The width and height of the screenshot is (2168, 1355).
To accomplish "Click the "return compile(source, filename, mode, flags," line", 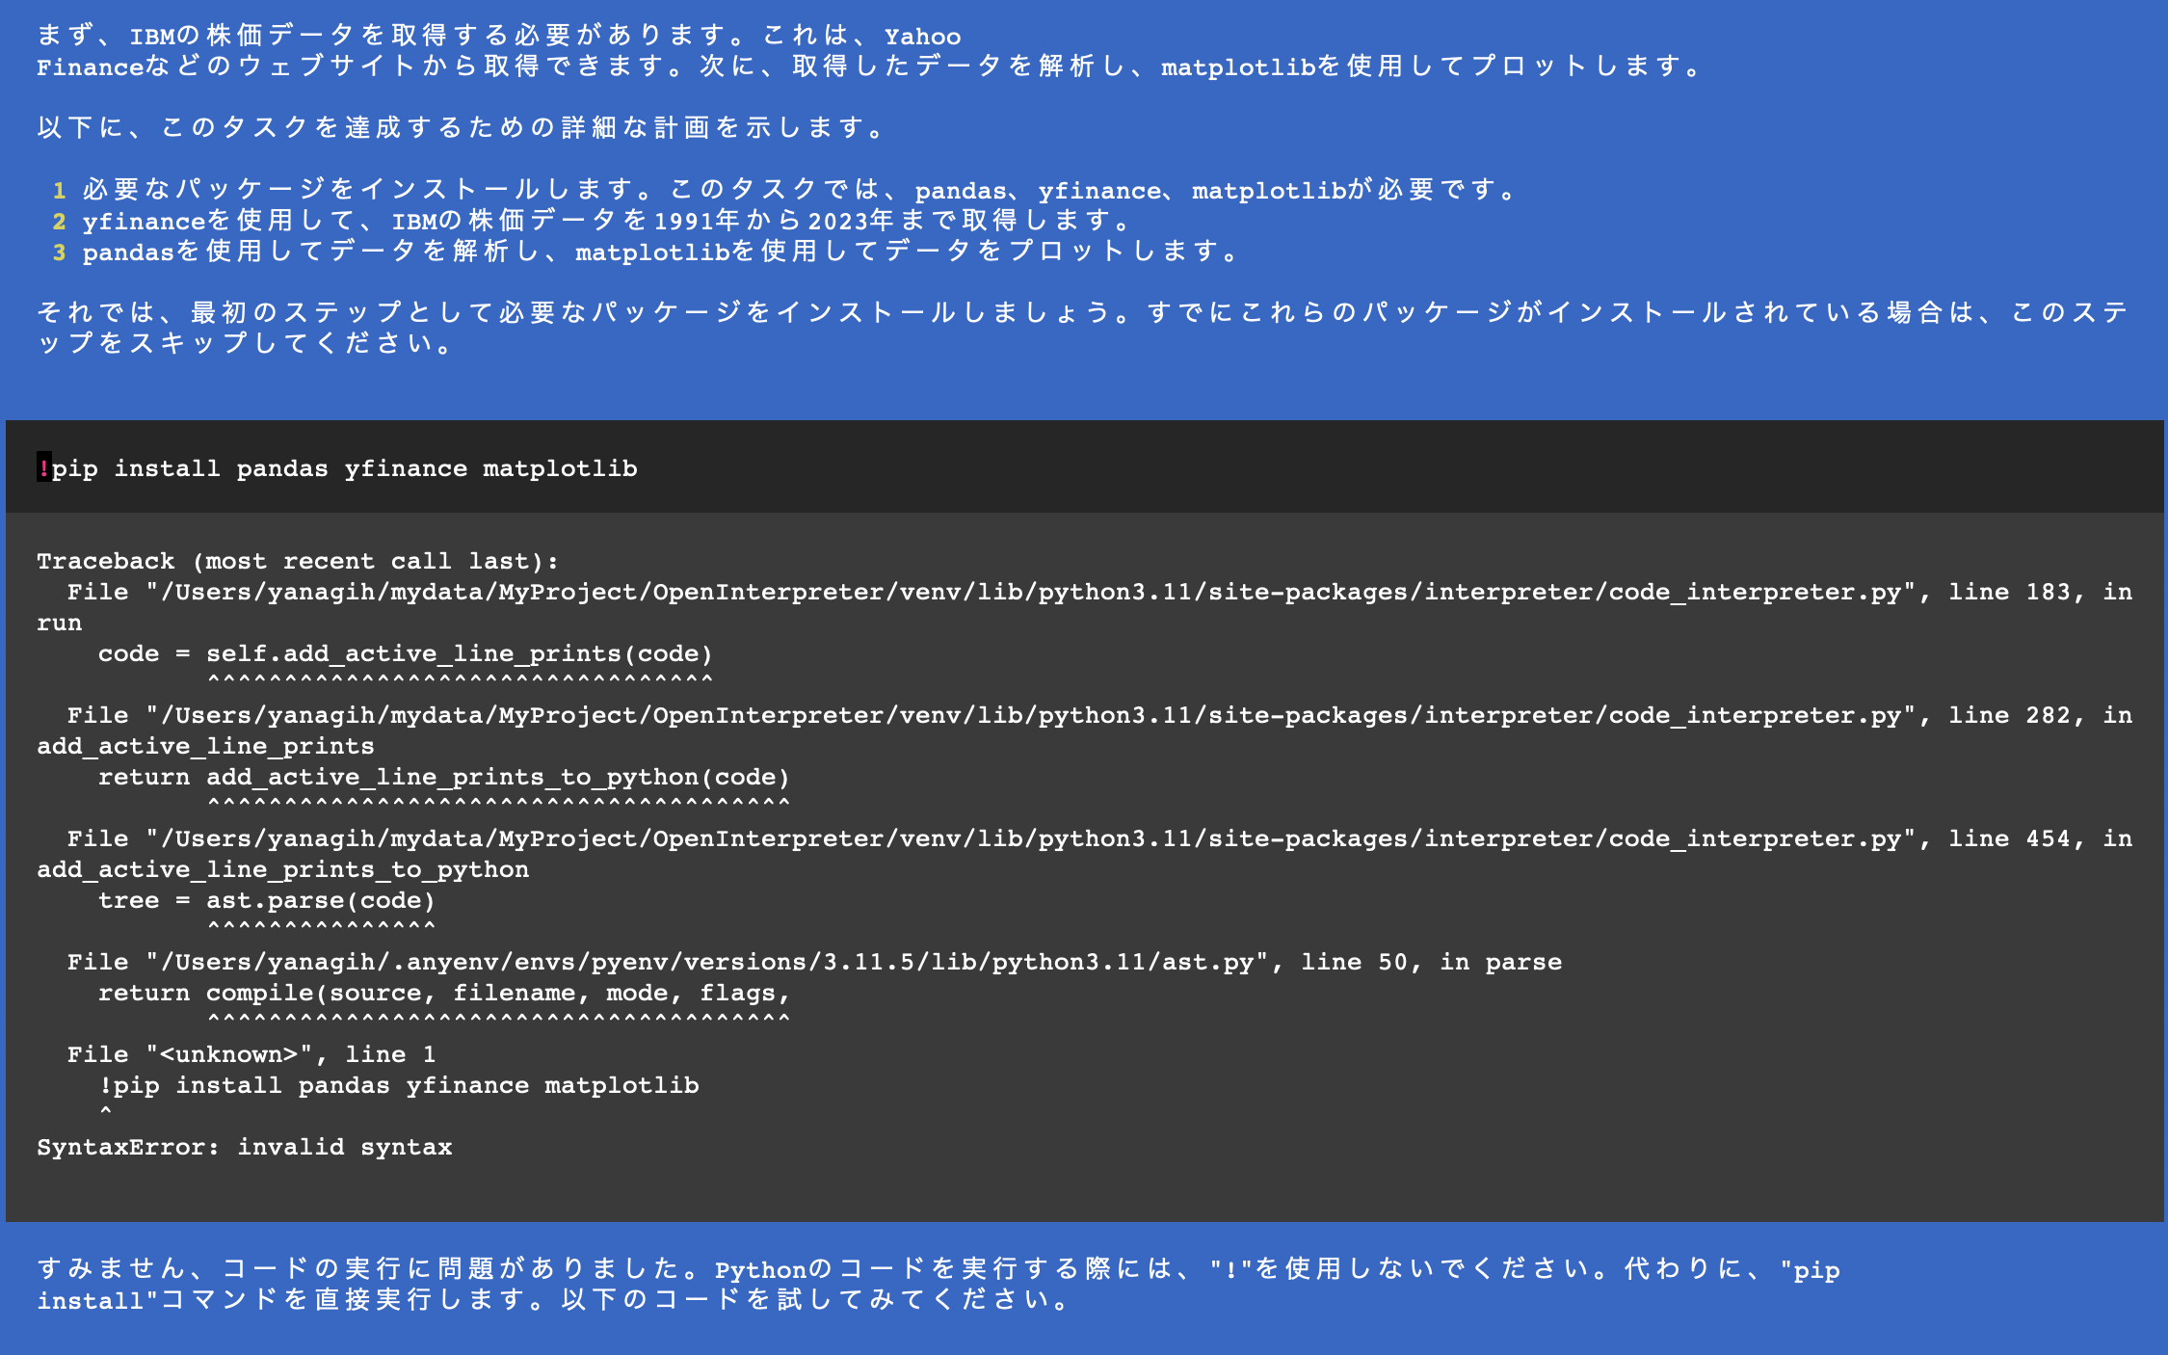I will pos(443,992).
